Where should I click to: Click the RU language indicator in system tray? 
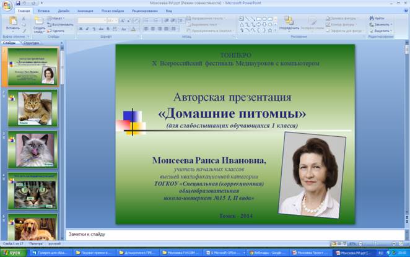pos(381,253)
